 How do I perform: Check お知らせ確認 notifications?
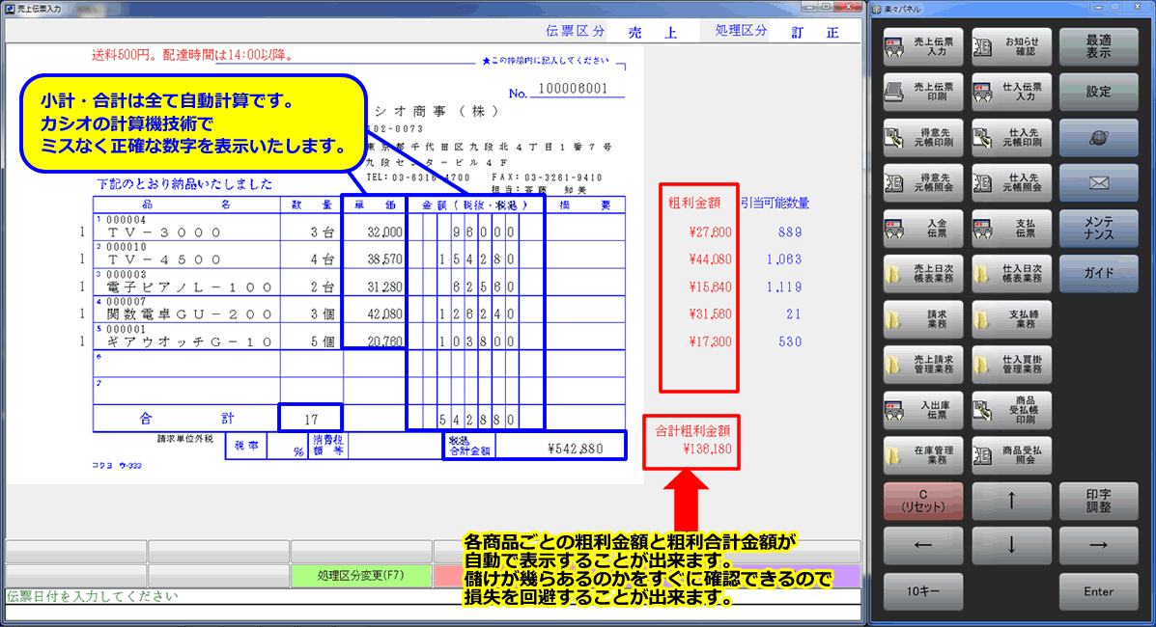tap(1011, 45)
